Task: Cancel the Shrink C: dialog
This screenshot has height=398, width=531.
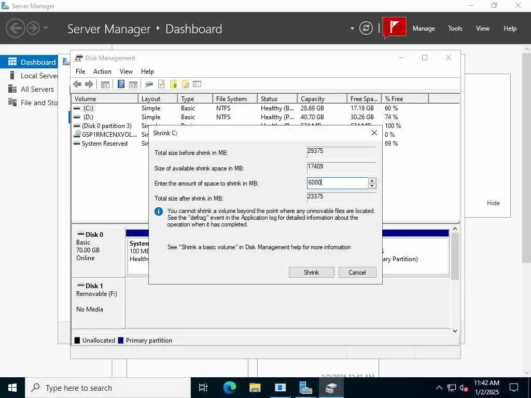Action: pos(357,273)
